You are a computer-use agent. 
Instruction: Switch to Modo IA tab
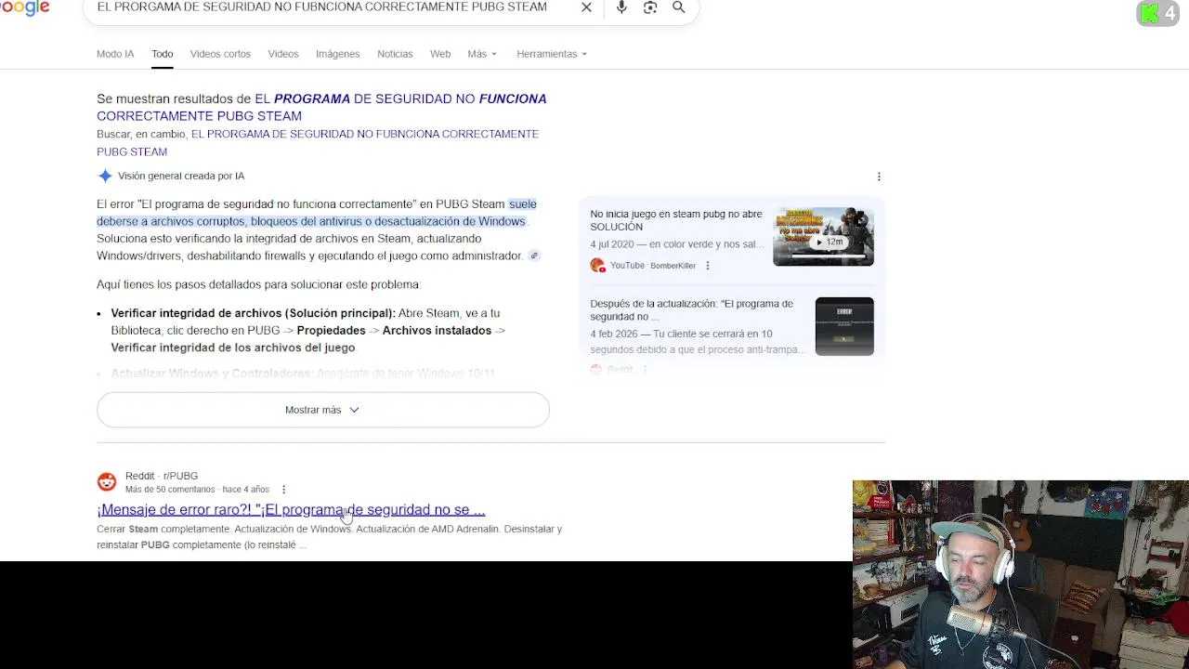point(115,54)
